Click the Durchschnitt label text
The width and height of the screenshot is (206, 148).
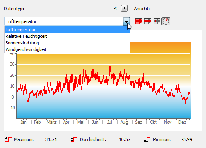tap(93, 139)
